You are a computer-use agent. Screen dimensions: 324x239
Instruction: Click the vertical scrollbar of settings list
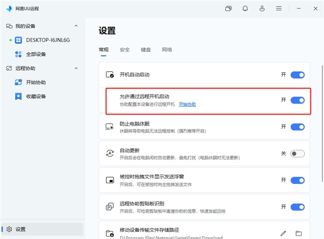[x=322, y=123]
